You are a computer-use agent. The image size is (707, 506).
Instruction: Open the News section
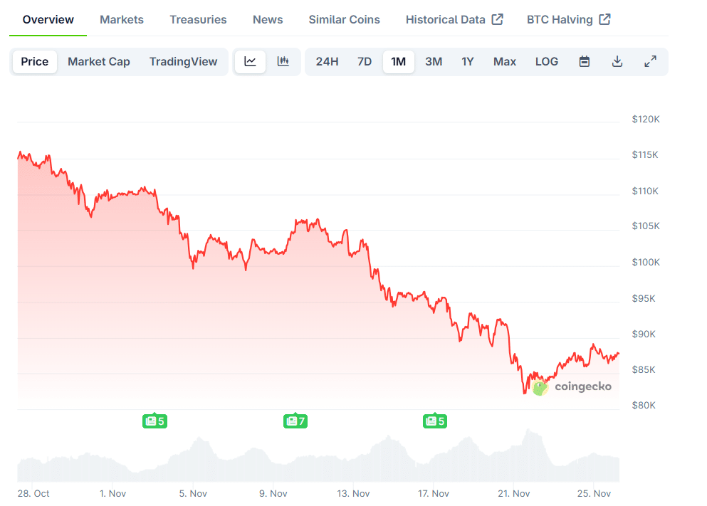tap(267, 19)
